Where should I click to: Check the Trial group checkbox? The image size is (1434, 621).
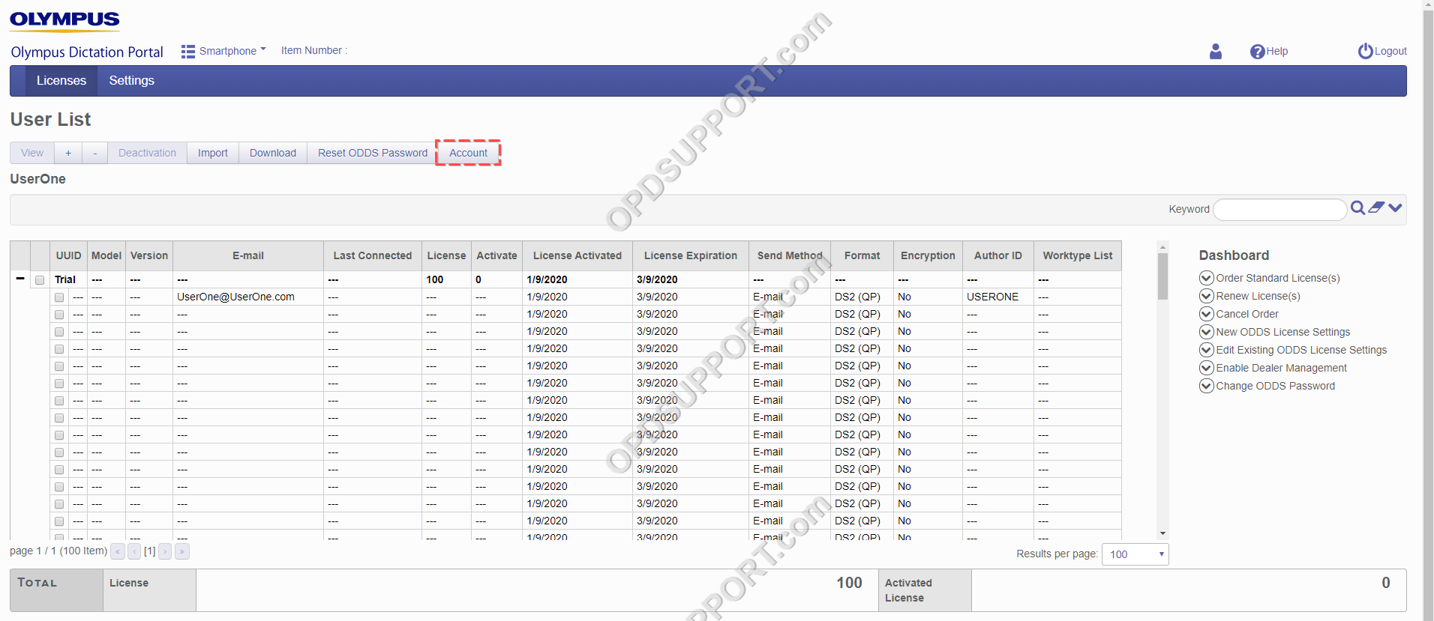[x=40, y=279]
